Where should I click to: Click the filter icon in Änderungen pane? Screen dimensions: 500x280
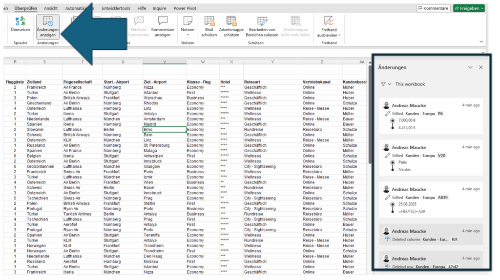383,84
